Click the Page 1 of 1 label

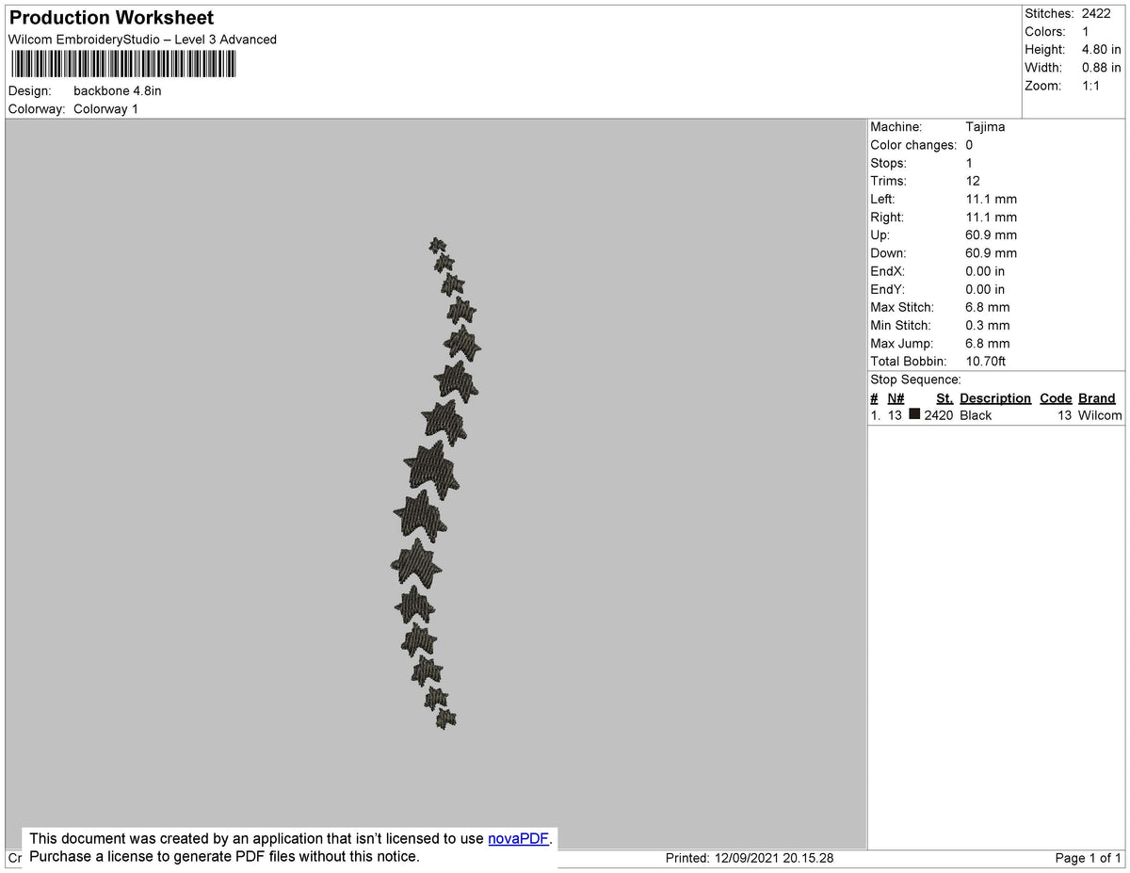click(x=1087, y=858)
